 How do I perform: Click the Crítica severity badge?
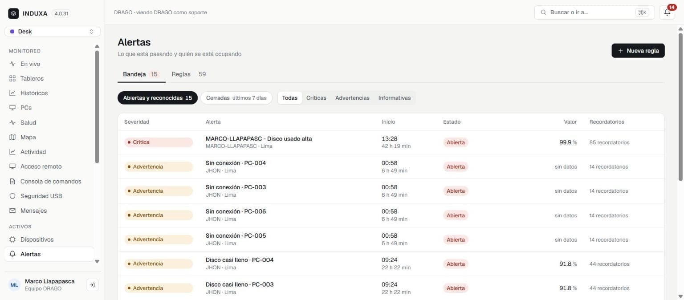click(159, 142)
